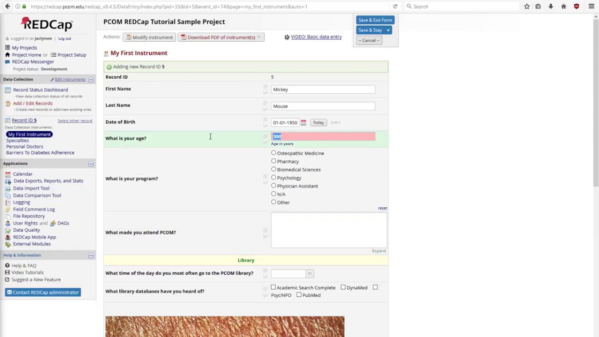Click the browser back arrow
This screenshot has height=337, width=599.
pos(7,7)
